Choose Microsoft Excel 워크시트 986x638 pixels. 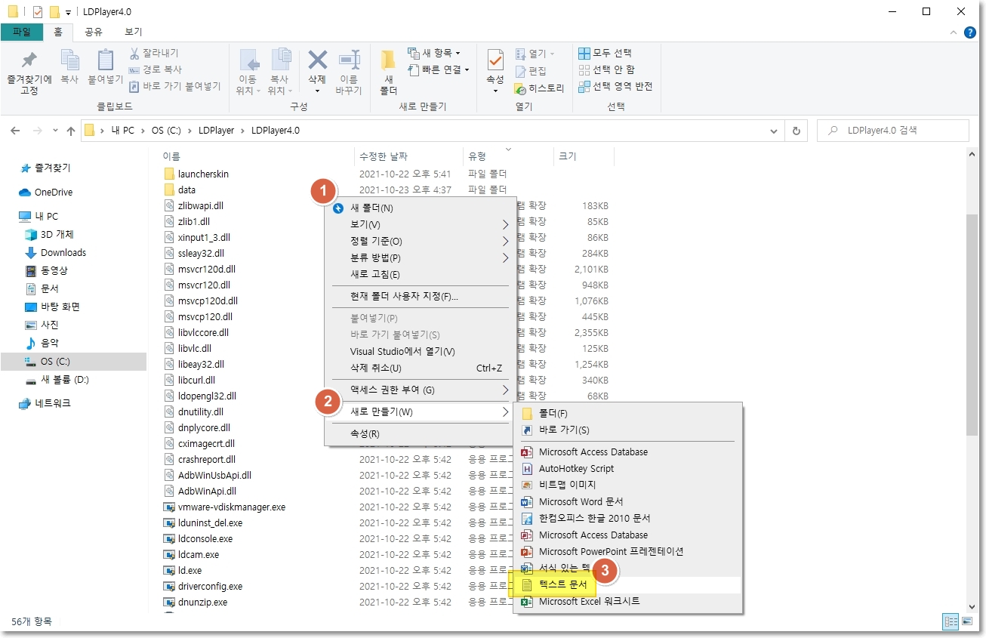(x=627, y=601)
